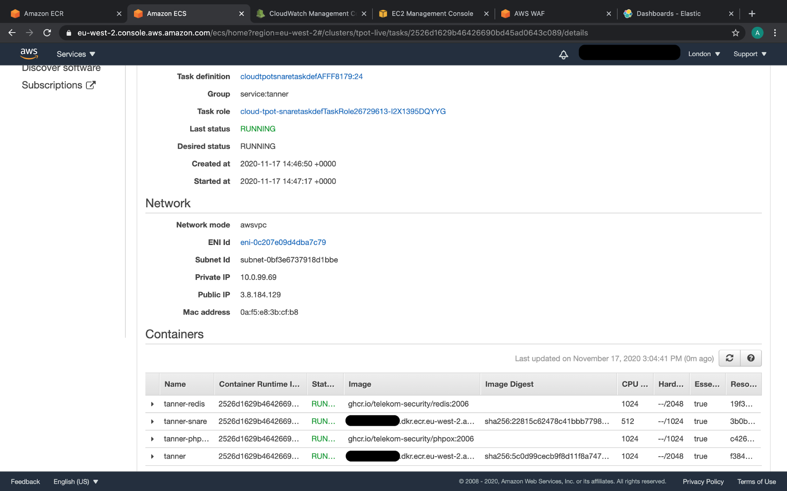Screen dimensions: 787x491
Task: Click browser forward arrow
Action: coord(30,33)
